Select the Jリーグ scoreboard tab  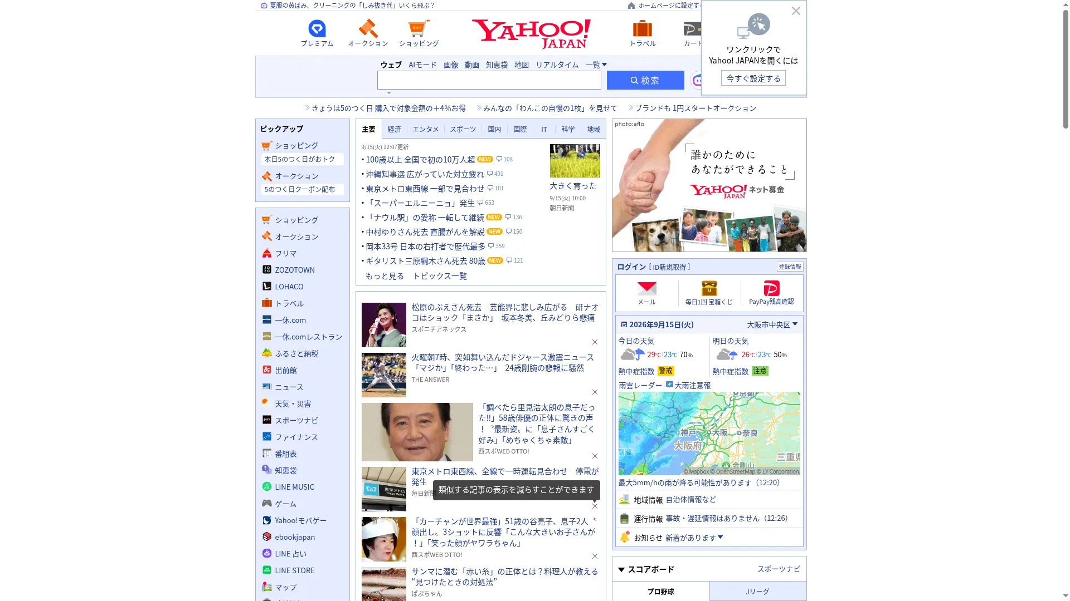pyautogui.click(x=757, y=592)
